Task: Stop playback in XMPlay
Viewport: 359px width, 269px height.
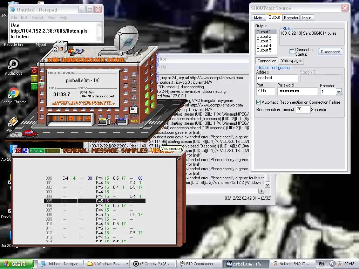Action: point(71,118)
